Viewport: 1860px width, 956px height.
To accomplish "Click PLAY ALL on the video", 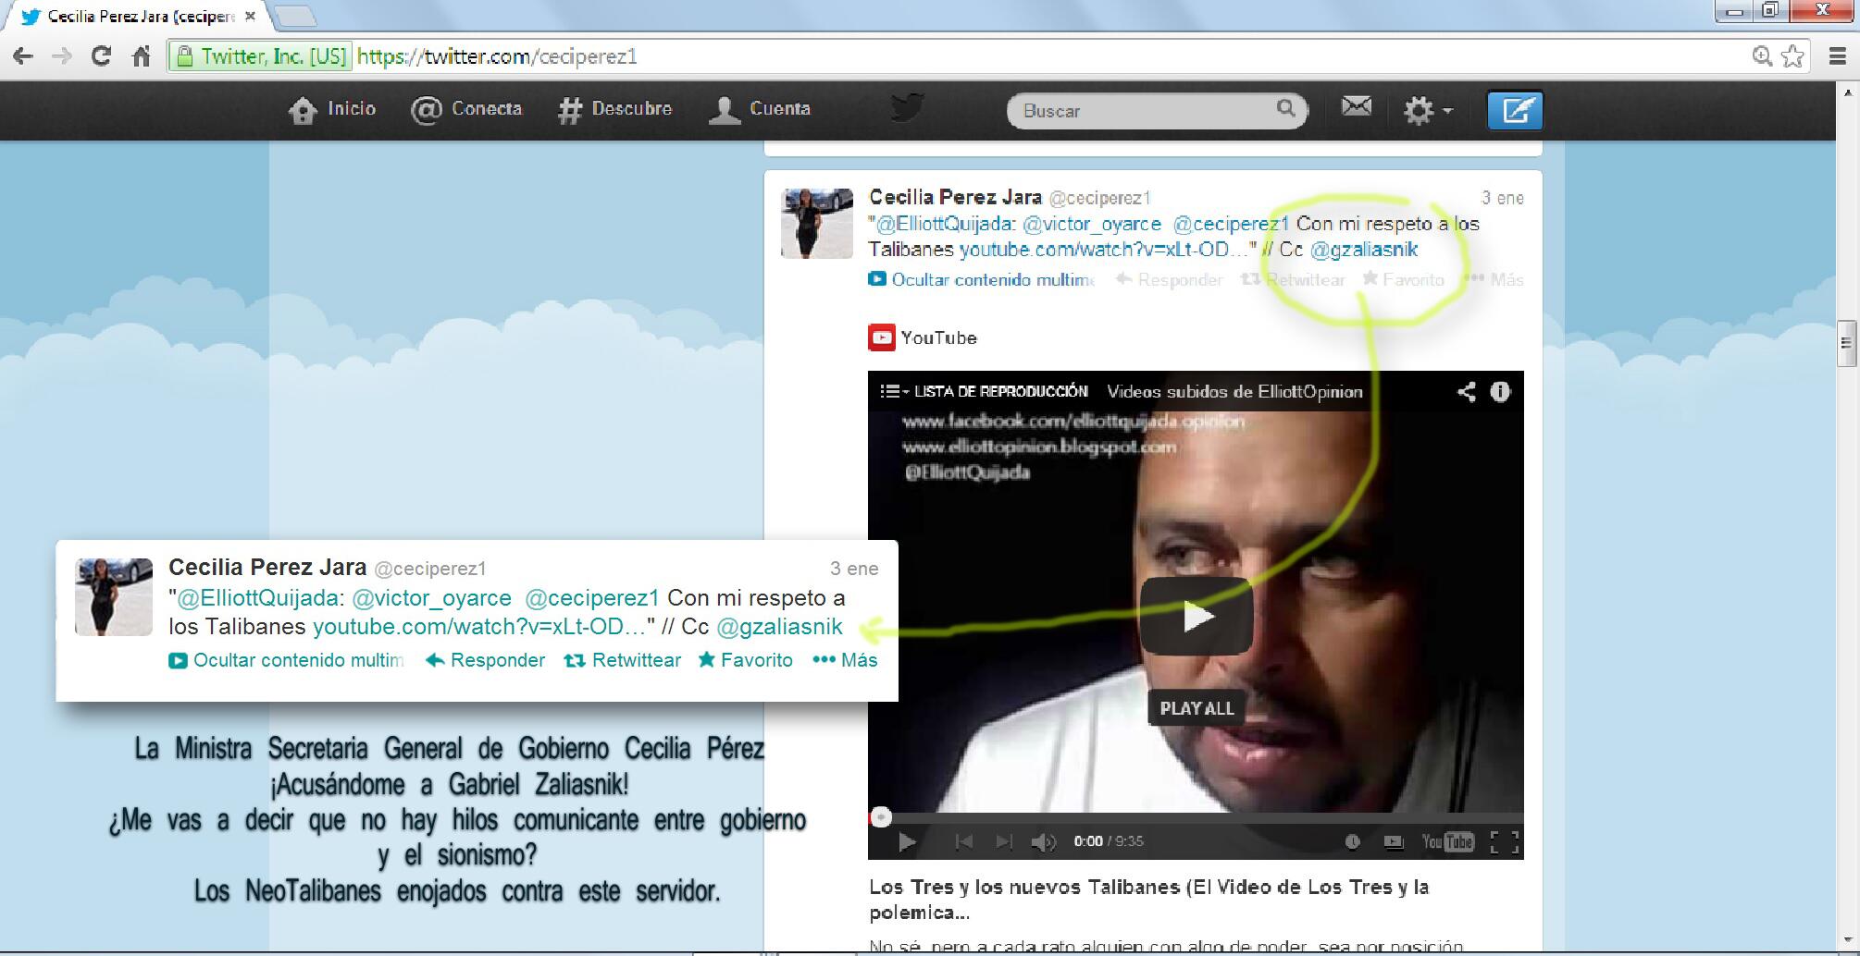I will [x=1197, y=708].
